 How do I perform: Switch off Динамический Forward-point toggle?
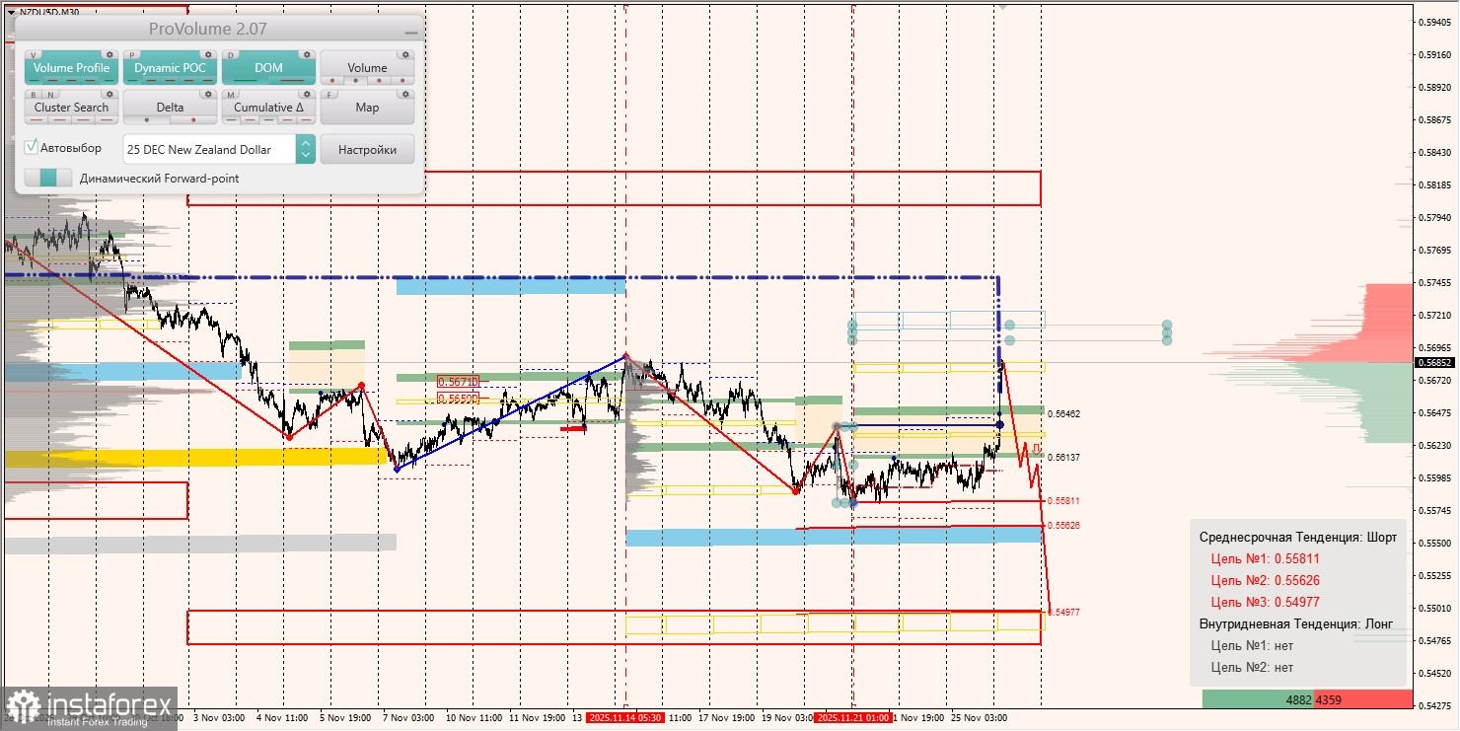[47, 178]
